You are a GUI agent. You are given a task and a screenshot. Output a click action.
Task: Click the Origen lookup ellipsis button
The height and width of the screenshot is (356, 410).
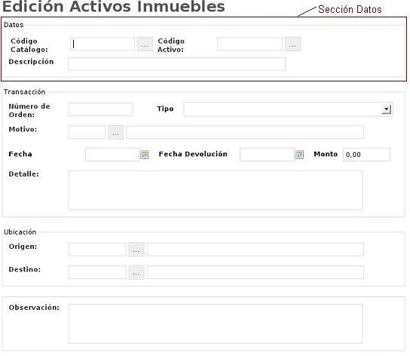click(x=136, y=250)
